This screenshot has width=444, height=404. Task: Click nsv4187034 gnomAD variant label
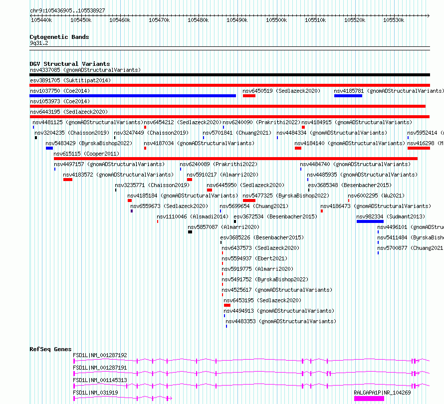click(x=199, y=143)
